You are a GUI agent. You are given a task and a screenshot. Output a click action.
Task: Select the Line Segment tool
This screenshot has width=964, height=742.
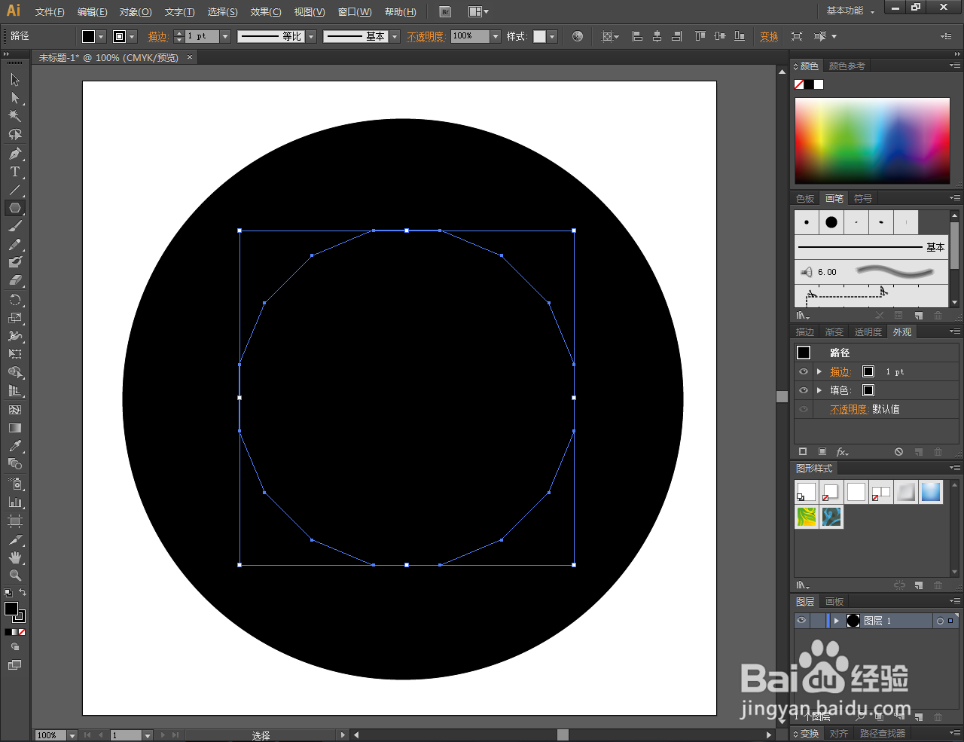pos(14,190)
